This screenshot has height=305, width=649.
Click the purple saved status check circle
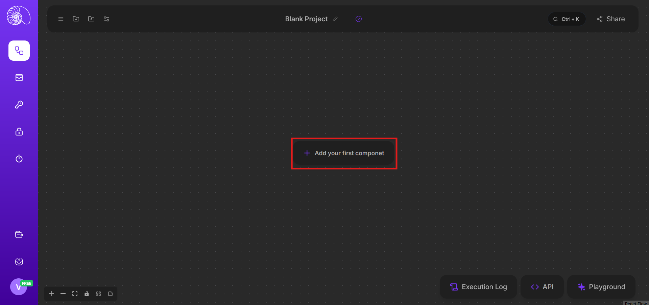click(x=359, y=19)
